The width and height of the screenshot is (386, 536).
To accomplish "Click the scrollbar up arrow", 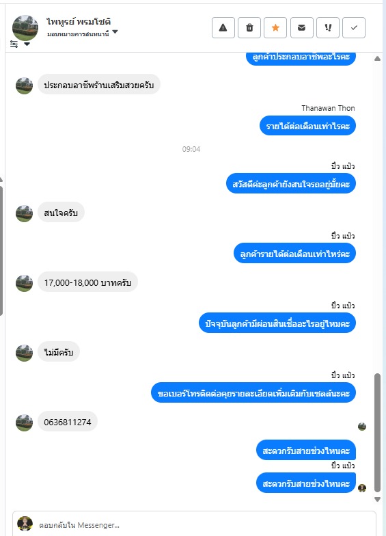I will pos(377,59).
